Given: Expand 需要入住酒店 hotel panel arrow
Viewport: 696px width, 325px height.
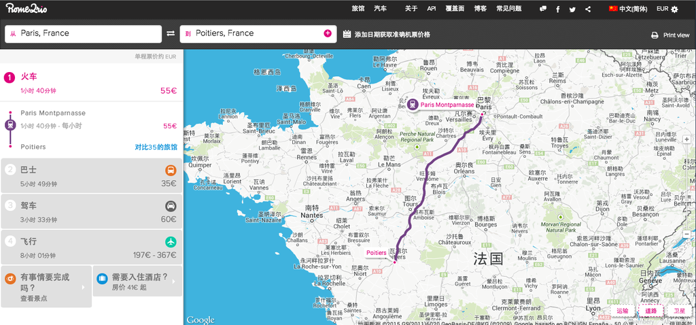Looking at the screenshot, I should coord(173,281).
